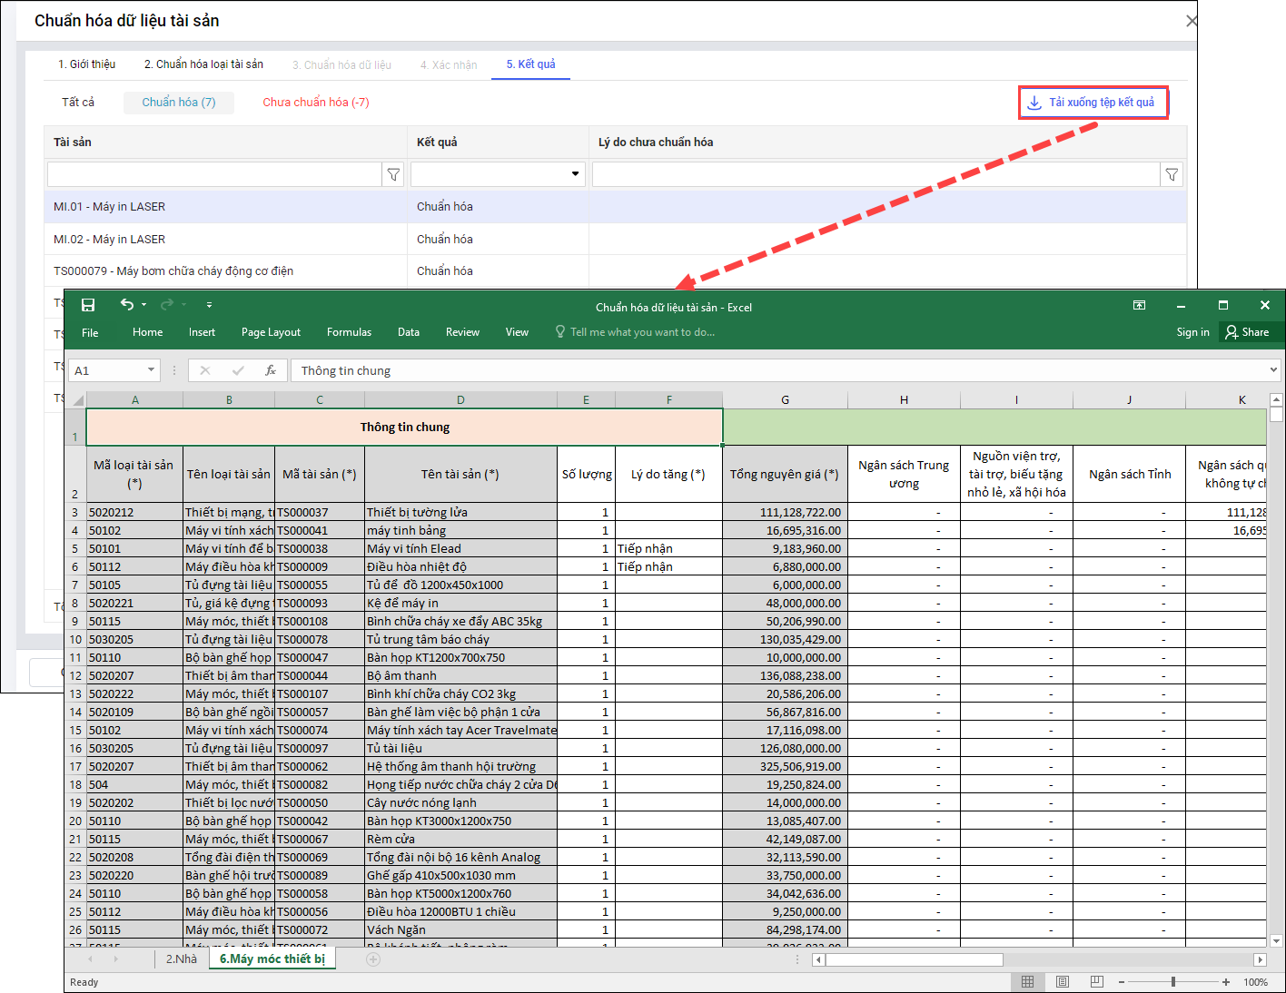Expand the formula bar
The height and width of the screenshot is (993, 1286).
pyautogui.click(x=1273, y=370)
